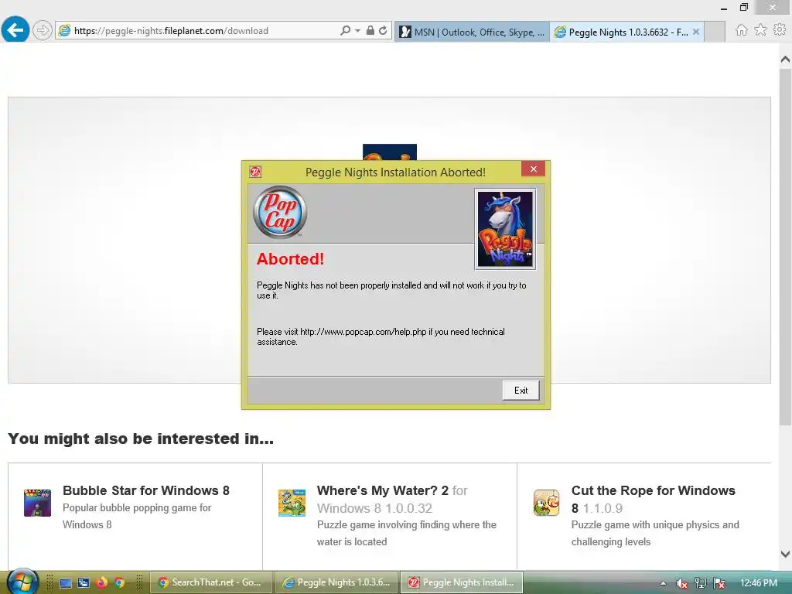Switch to SearchThat.net Chrome taskbar button
792x594 pixels.
[211, 582]
